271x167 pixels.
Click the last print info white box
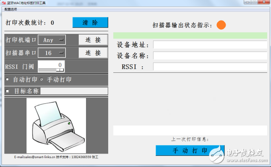point(190,131)
